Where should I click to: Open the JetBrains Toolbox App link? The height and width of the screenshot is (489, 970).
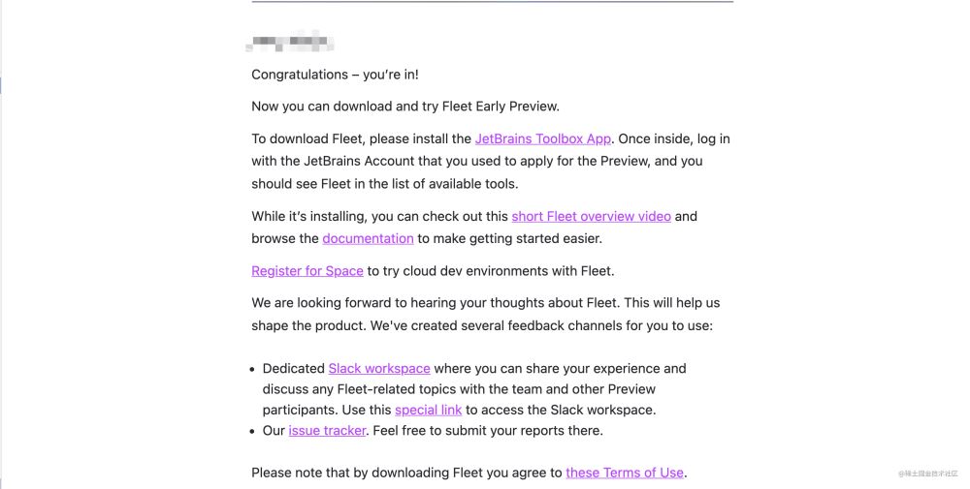[542, 138]
